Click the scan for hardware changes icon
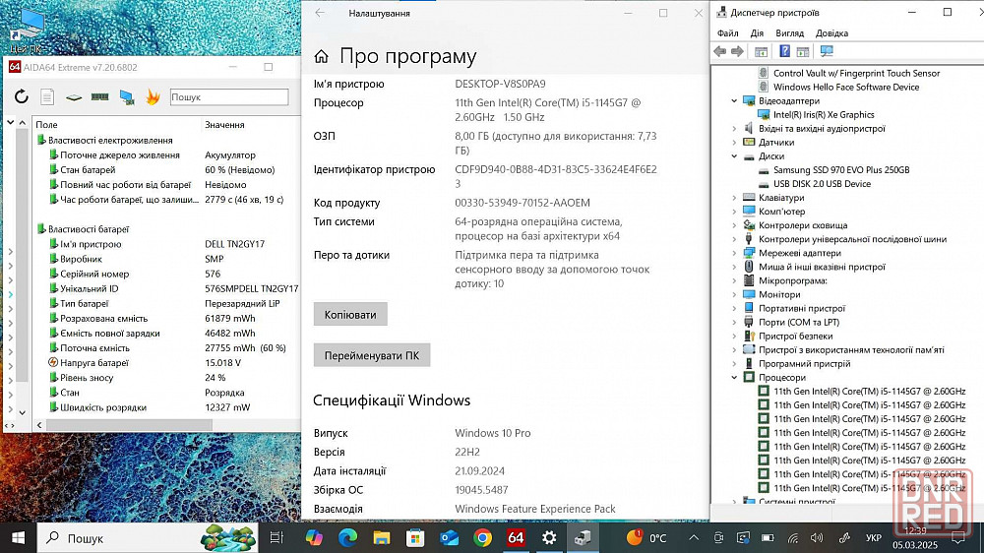The width and height of the screenshot is (984, 553). pos(827,51)
